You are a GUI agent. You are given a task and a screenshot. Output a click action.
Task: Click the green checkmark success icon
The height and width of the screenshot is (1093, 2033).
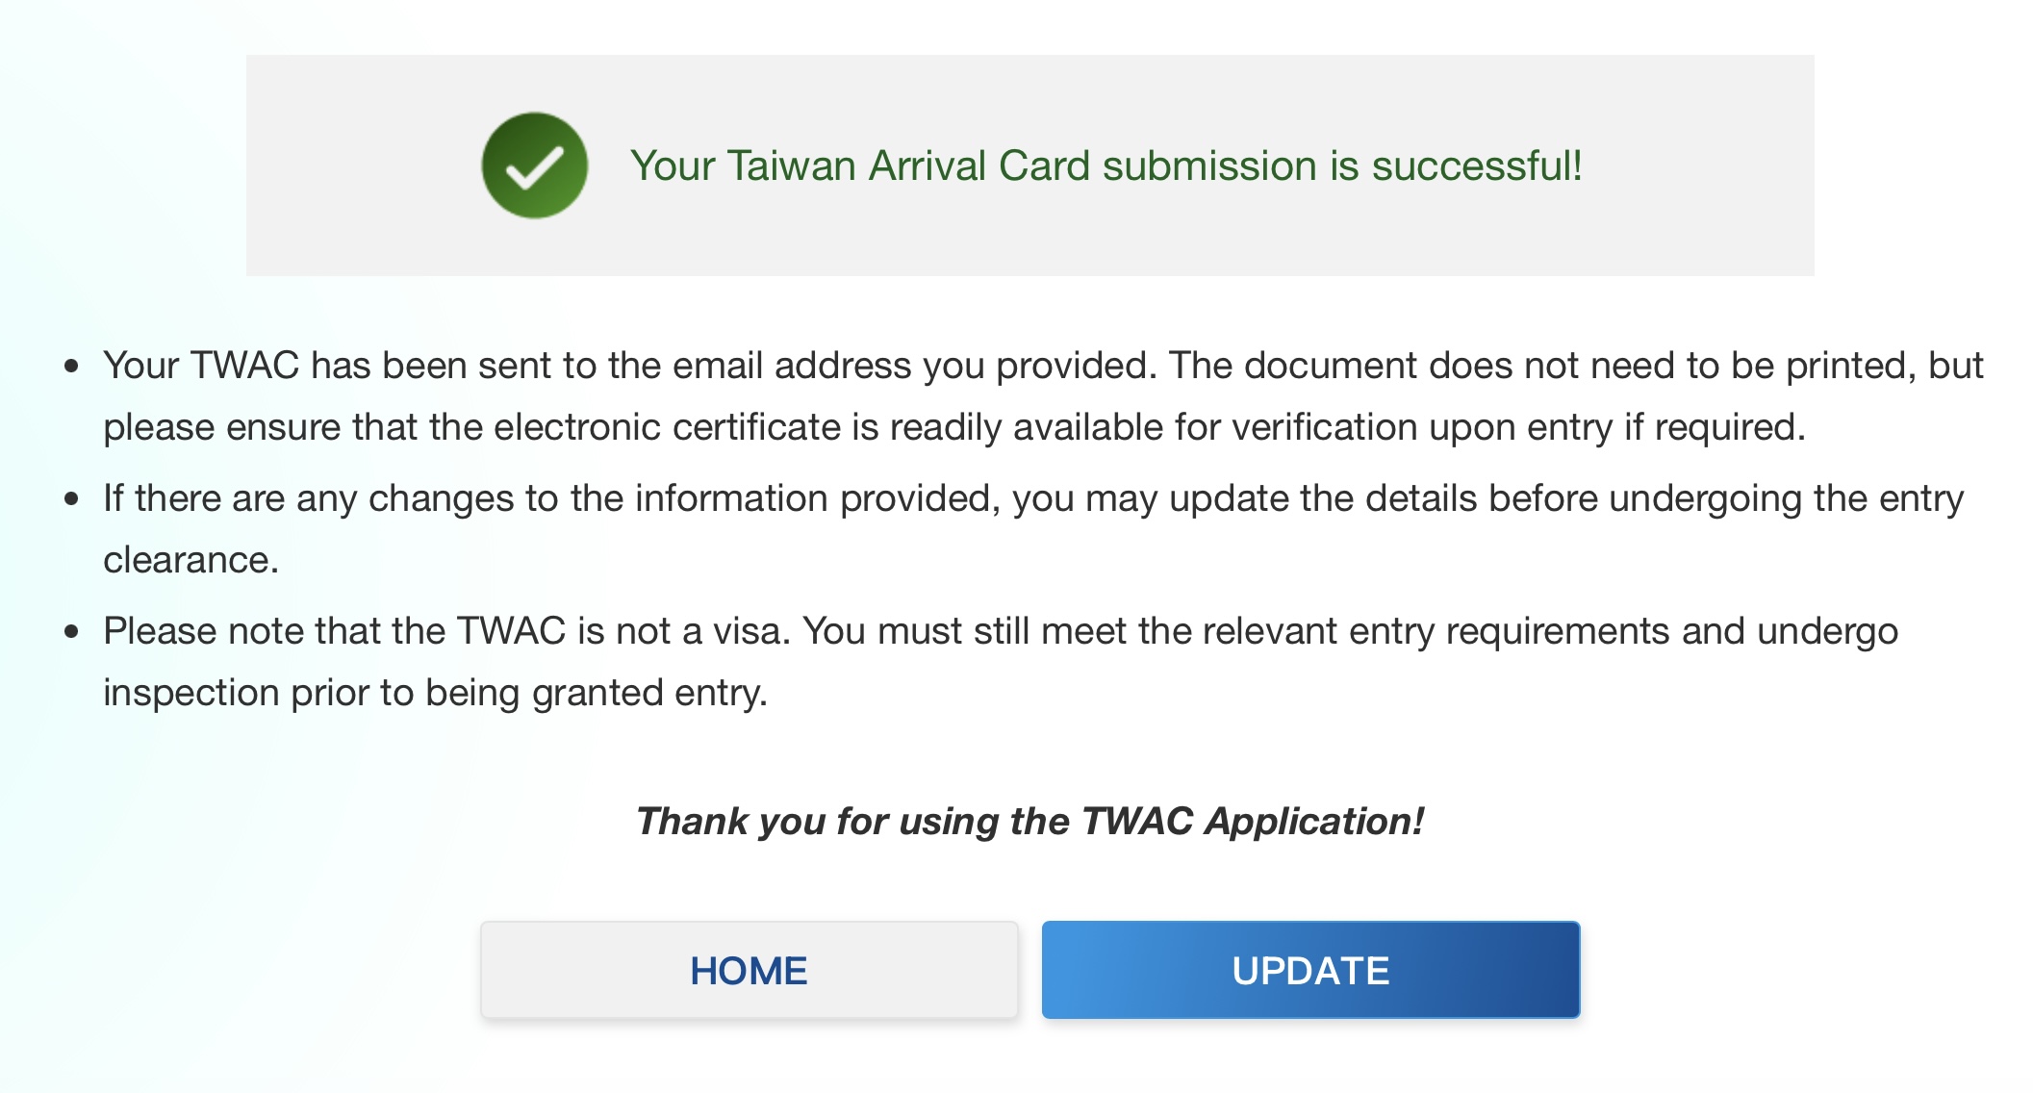535,165
